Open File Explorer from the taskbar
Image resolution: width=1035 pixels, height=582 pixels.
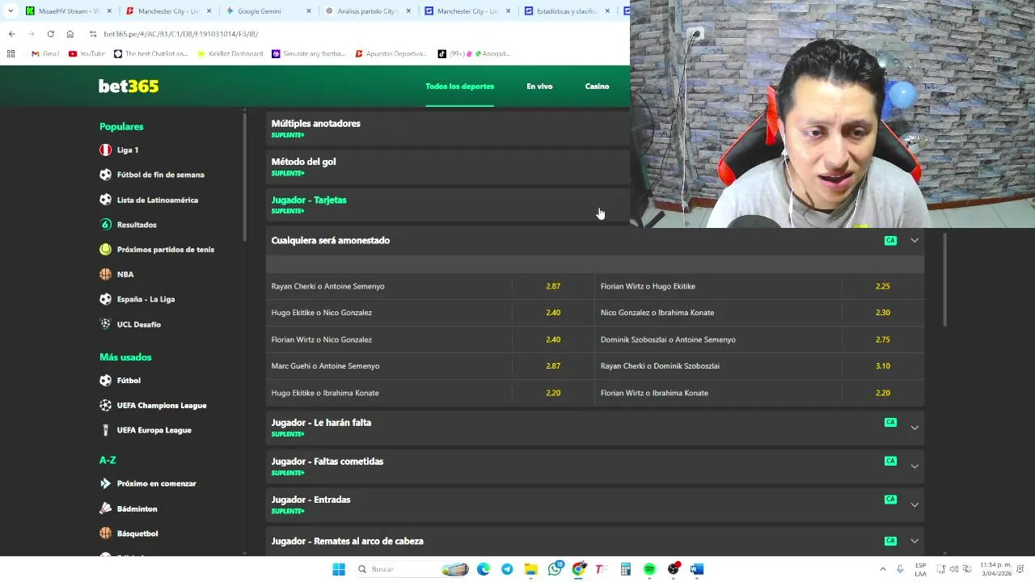click(530, 569)
